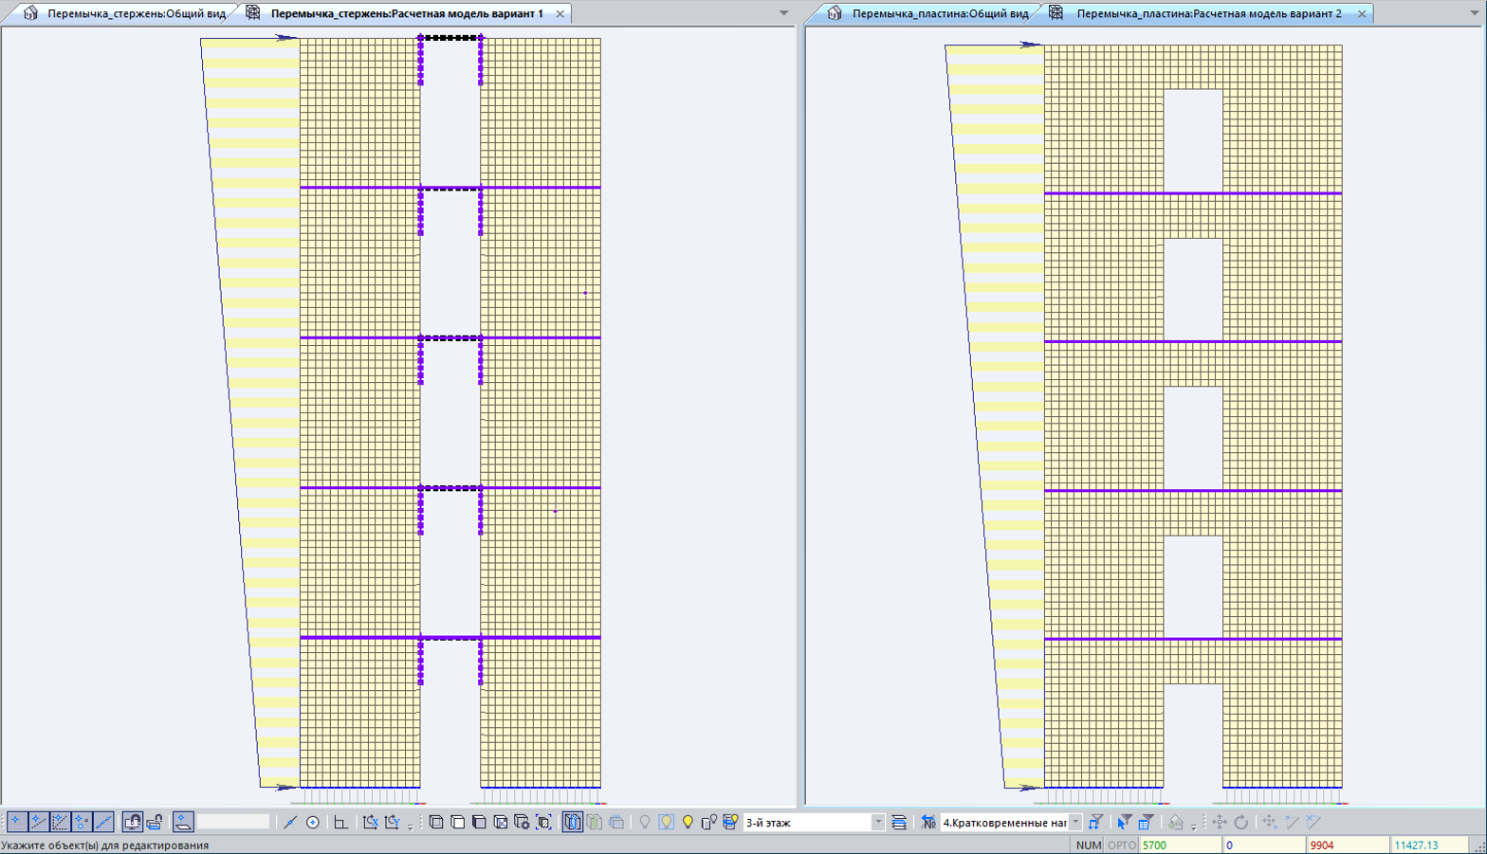This screenshot has height=854, width=1487.
Task: Close the 'Расчетная модель вариант 1' tab
Action: pyautogui.click(x=560, y=13)
